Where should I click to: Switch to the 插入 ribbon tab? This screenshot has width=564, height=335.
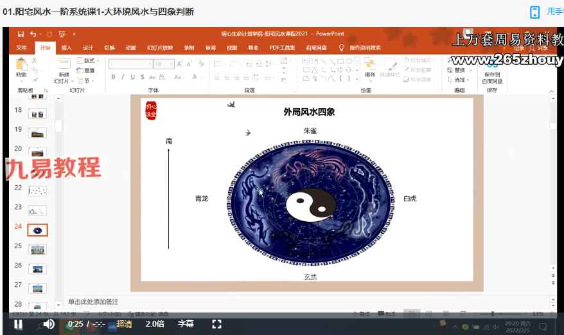tap(67, 48)
